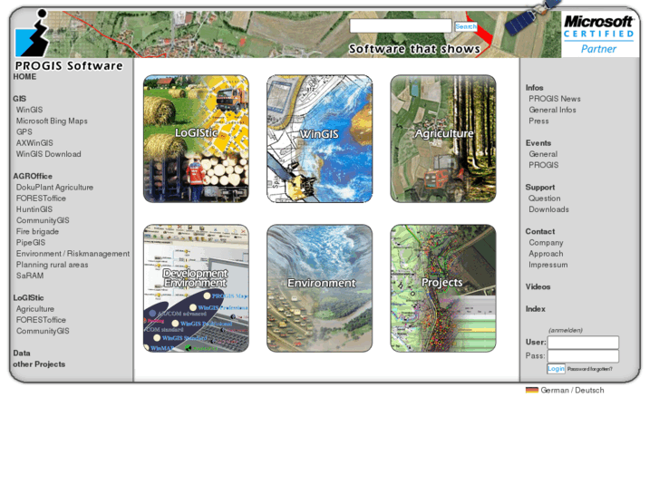Open General under Events
Viewport: 659px width, 494px height.
click(x=543, y=154)
